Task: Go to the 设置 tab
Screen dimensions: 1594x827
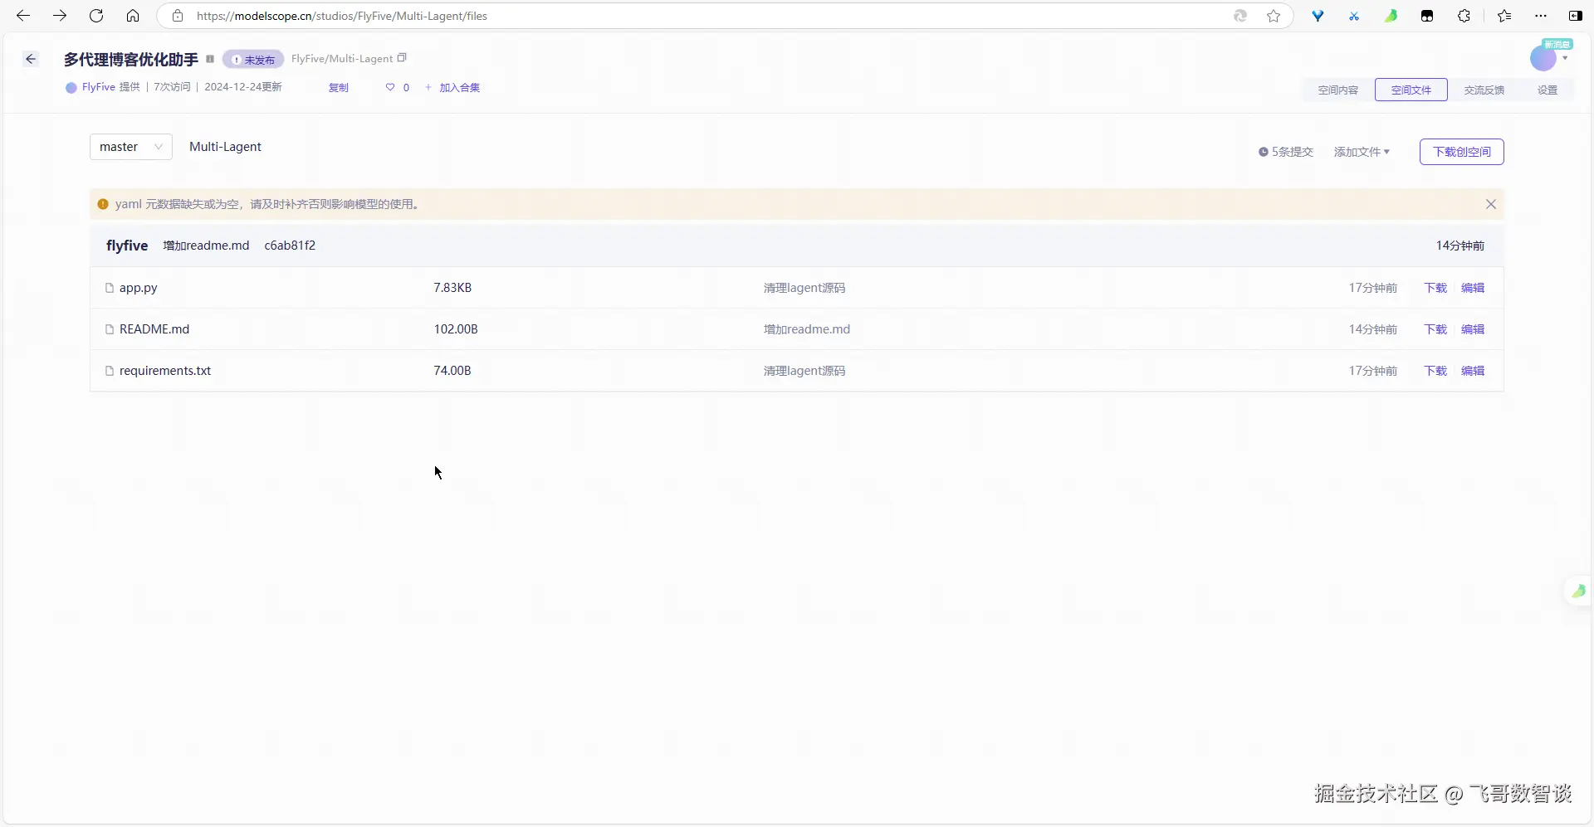Action: tap(1548, 90)
